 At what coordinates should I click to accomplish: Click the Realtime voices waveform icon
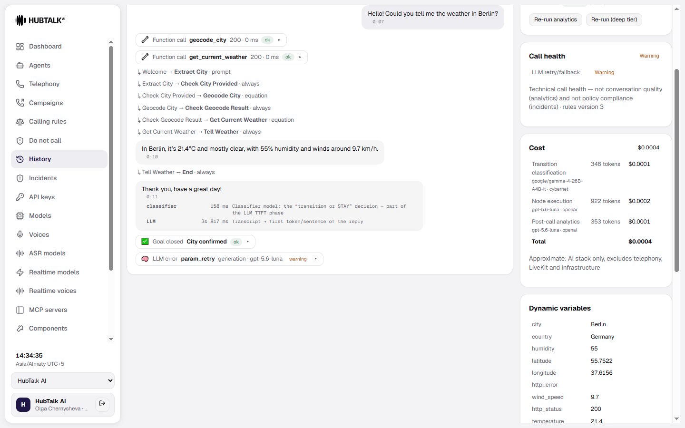tap(20, 291)
